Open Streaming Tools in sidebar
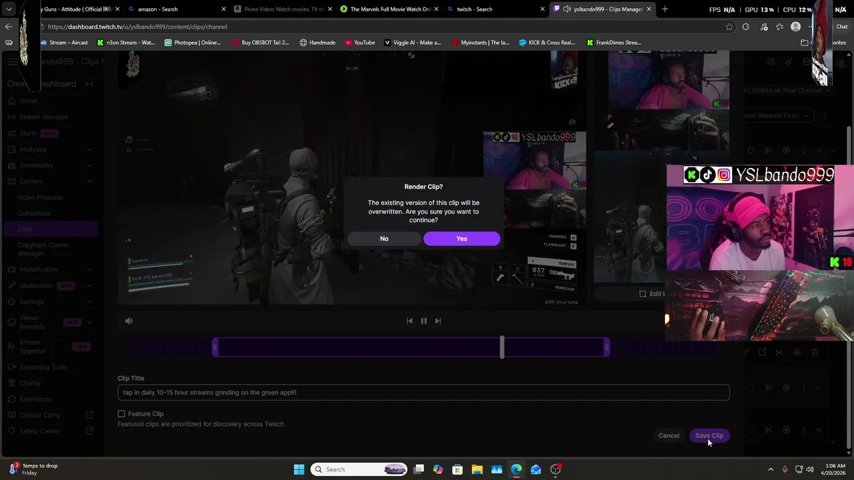 [43, 367]
